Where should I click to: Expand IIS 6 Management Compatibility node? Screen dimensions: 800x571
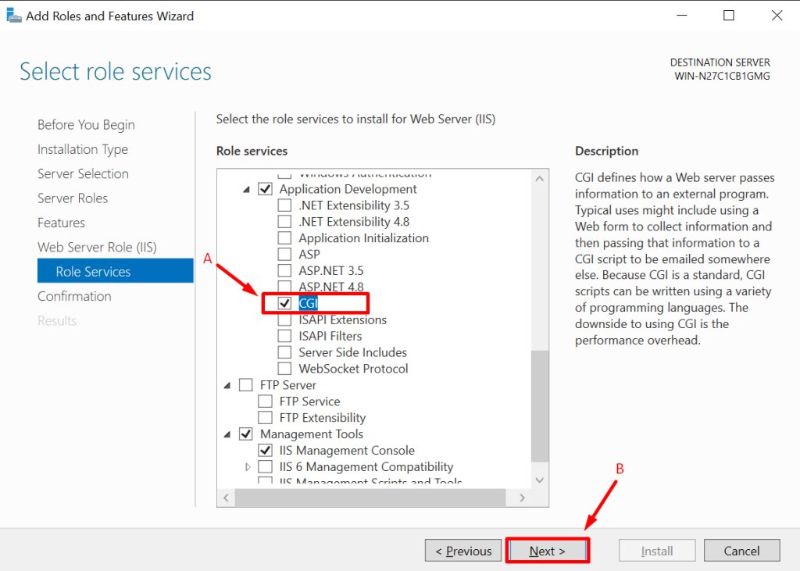[x=248, y=467]
